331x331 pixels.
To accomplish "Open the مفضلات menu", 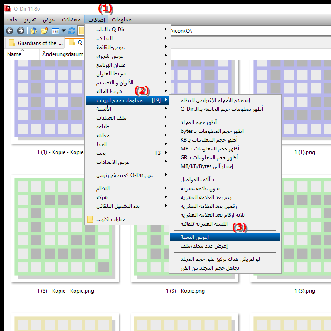I will coord(71,19).
